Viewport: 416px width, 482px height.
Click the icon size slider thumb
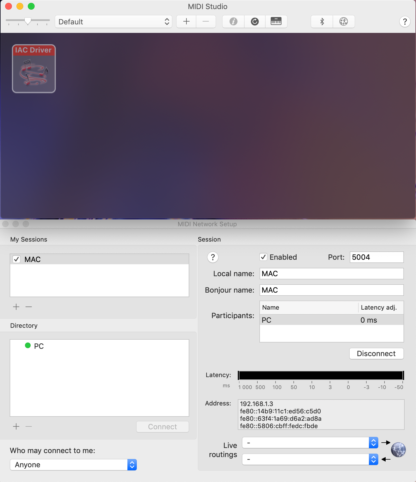coord(28,21)
